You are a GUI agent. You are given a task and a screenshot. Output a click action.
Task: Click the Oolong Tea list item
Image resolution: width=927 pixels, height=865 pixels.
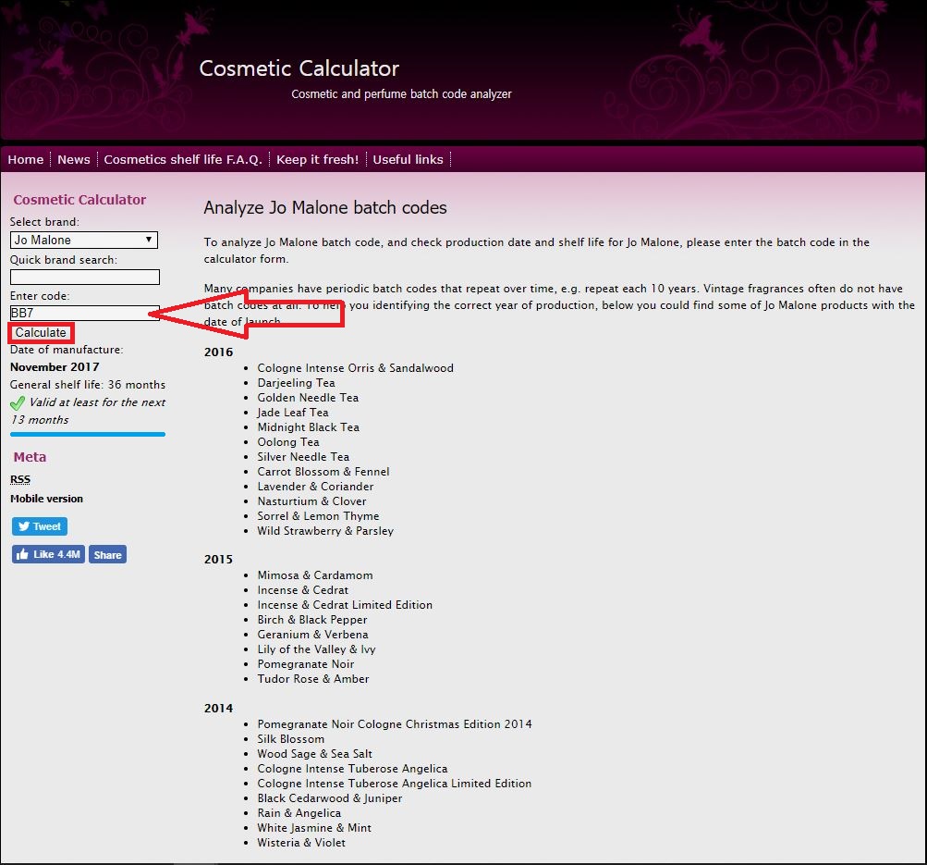pyautogui.click(x=288, y=442)
